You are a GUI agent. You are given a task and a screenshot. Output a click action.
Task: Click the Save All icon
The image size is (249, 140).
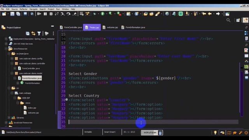tap(18, 14)
